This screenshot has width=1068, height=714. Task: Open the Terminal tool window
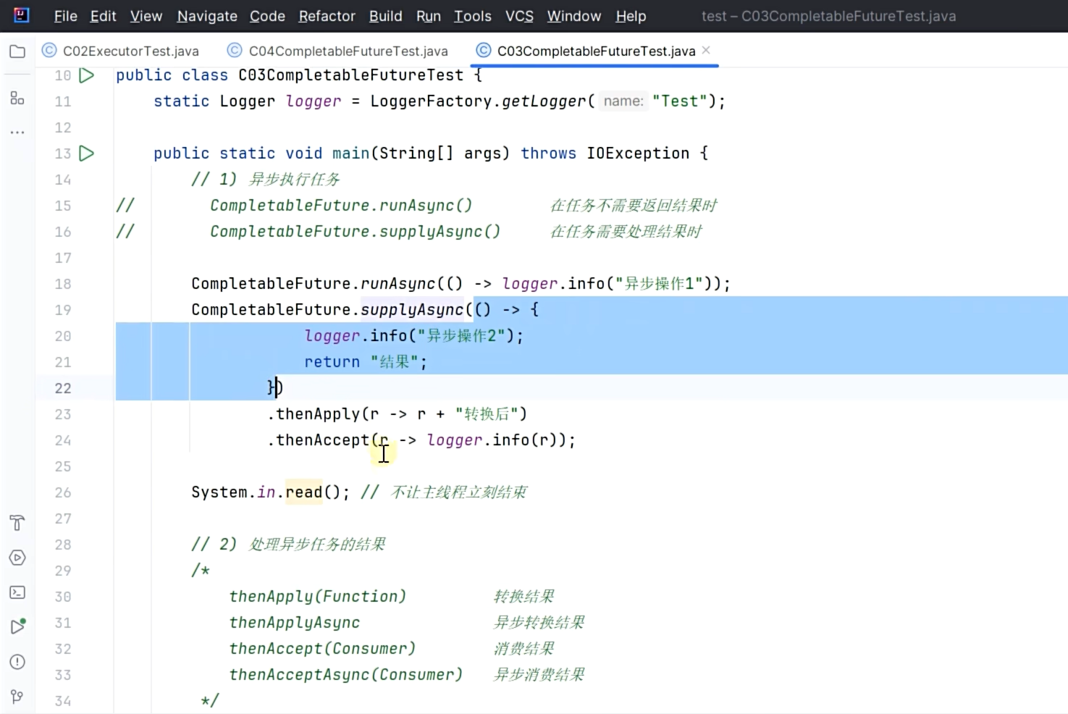pos(17,592)
